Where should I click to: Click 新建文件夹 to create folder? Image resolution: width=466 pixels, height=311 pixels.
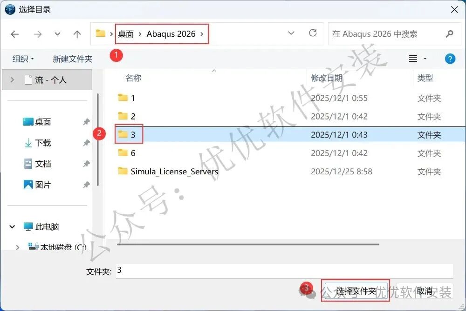point(73,59)
